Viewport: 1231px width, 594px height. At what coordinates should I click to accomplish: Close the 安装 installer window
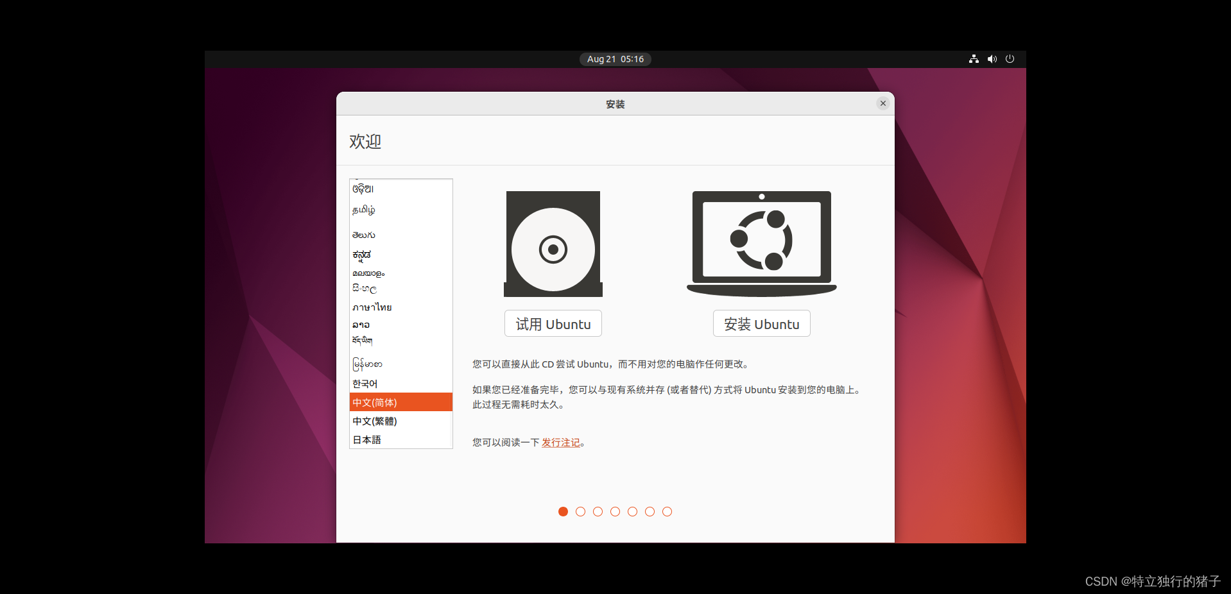tap(883, 103)
